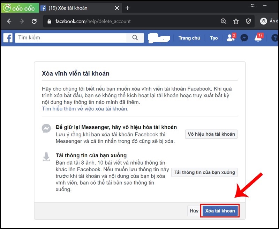Screen dimensions: 279x229
Task: Click the highlighted 'Xóa tài khoản' button
Action: click(220, 211)
